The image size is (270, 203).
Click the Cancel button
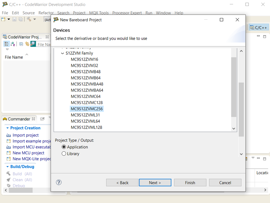225,183
